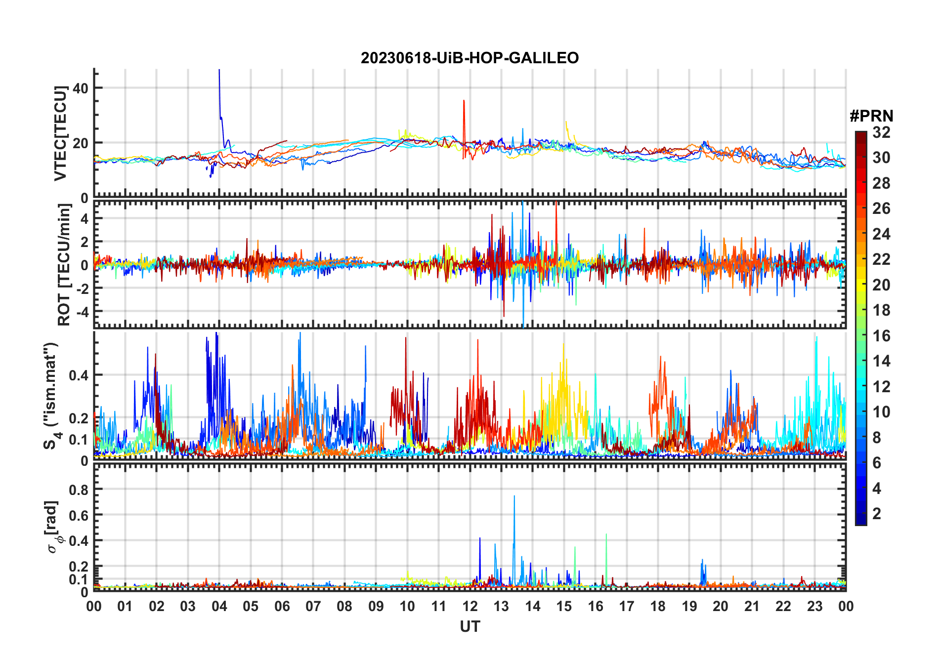
Task: Select the VTEC[TECU] y-axis label
Action: coord(60,133)
